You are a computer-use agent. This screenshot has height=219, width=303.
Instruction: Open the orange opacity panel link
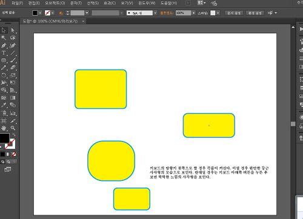(x=167, y=13)
